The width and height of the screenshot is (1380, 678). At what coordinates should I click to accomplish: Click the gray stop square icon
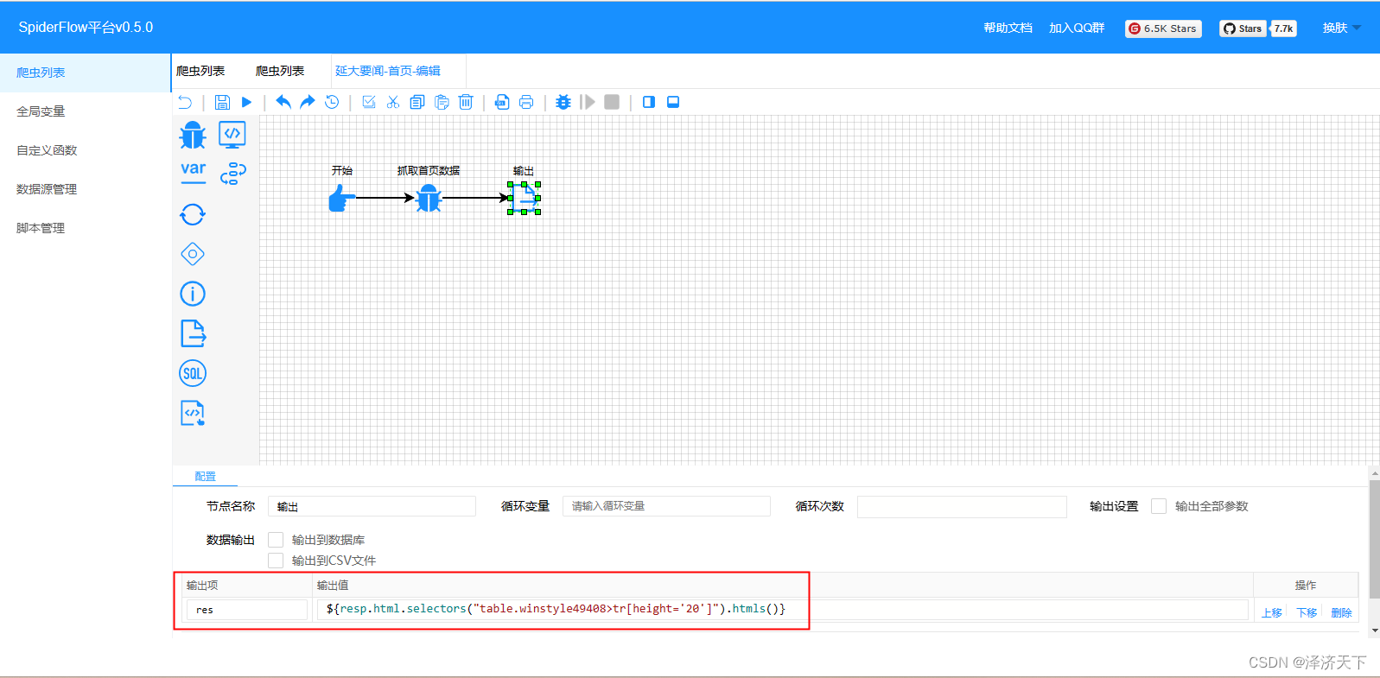(x=612, y=102)
